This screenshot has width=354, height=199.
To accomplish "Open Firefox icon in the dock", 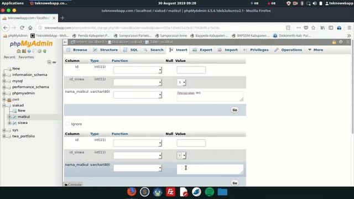I will coord(132,192).
